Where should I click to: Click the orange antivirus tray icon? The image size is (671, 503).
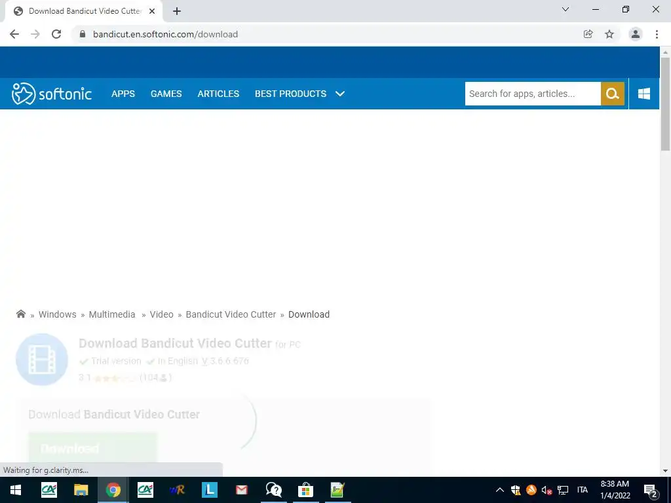click(531, 490)
